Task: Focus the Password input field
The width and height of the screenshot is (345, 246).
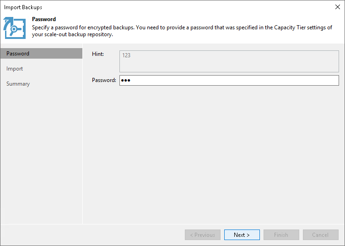Action: click(x=229, y=81)
